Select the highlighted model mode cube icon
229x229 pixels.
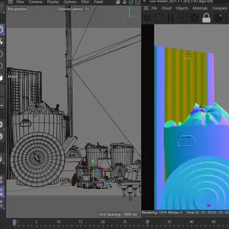point(1,29)
